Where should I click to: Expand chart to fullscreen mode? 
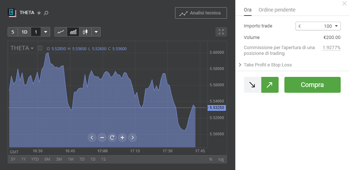[x=221, y=32]
